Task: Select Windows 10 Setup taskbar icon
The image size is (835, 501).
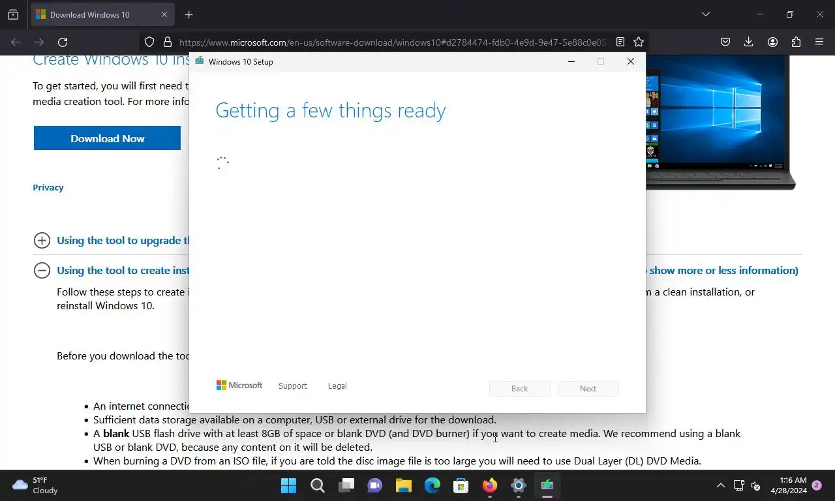Action: (547, 485)
